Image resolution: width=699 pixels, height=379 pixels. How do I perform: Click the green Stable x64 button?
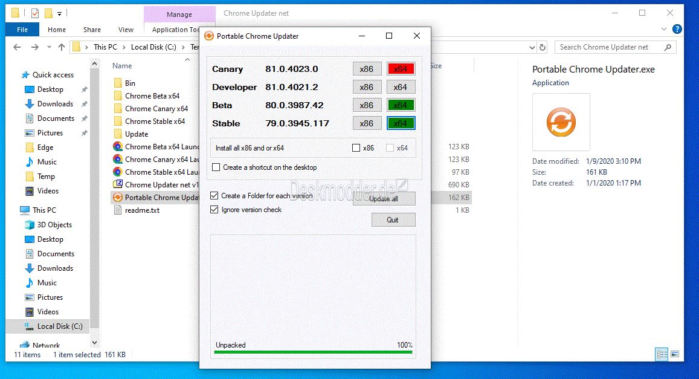pos(401,123)
